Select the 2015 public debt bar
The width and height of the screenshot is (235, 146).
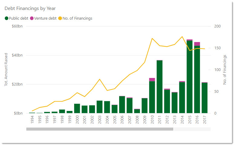(190, 77)
